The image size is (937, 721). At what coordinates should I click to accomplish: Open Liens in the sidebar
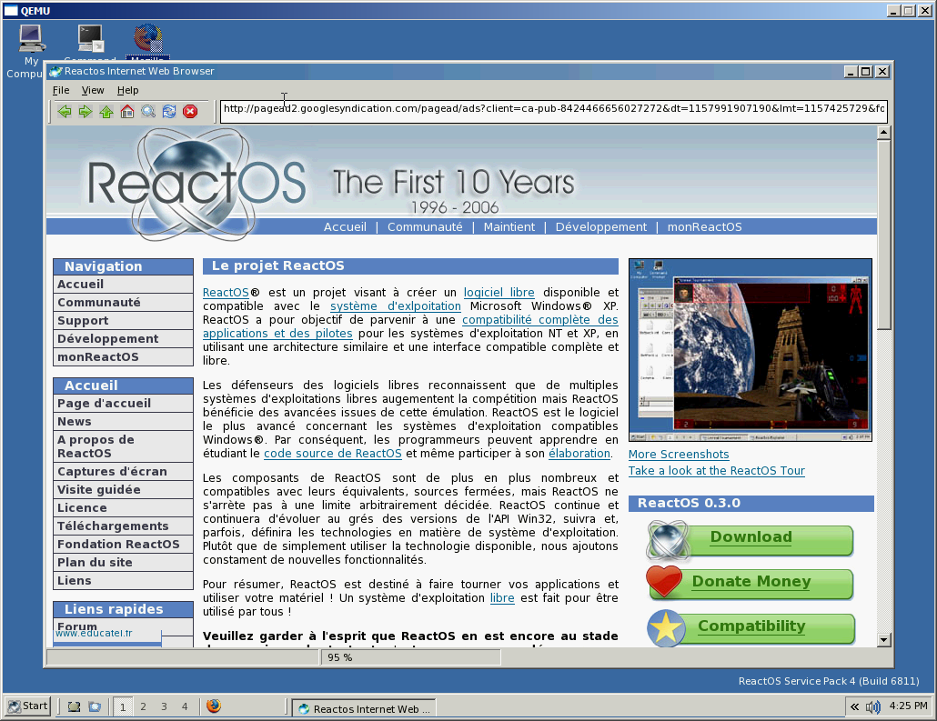(123, 581)
